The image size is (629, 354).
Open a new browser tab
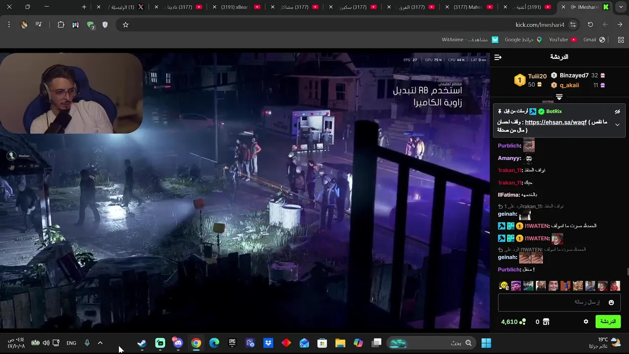pos(84,7)
